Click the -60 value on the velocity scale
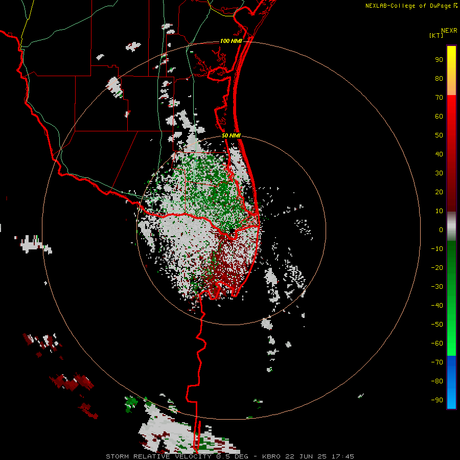Image resolution: width=460 pixels, height=460 pixels. click(437, 343)
